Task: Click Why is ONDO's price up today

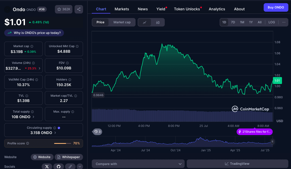Action: (34, 33)
